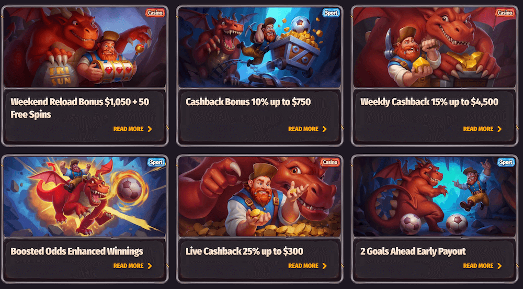Image resolution: width=523 pixels, height=289 pixels.
Task: Click the Casino badge on Weekly Cashback 15% card
Action: (x=505, y=13)
